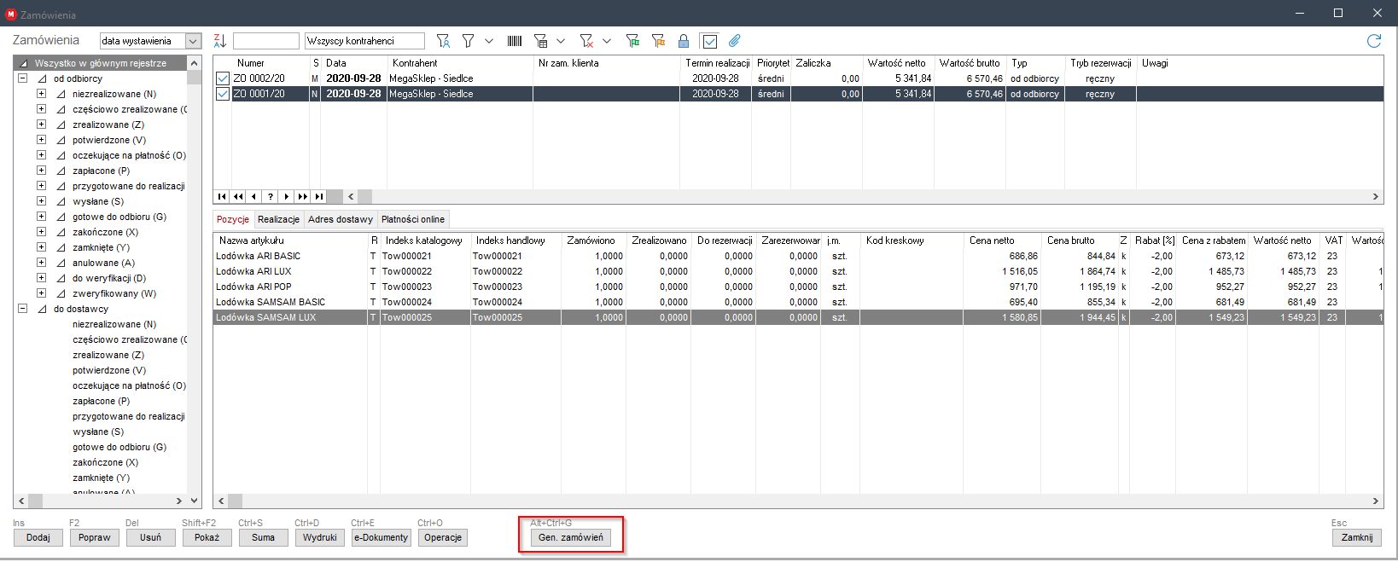
Task: Click the barcode scanner icon
Action: coord(515,41)
